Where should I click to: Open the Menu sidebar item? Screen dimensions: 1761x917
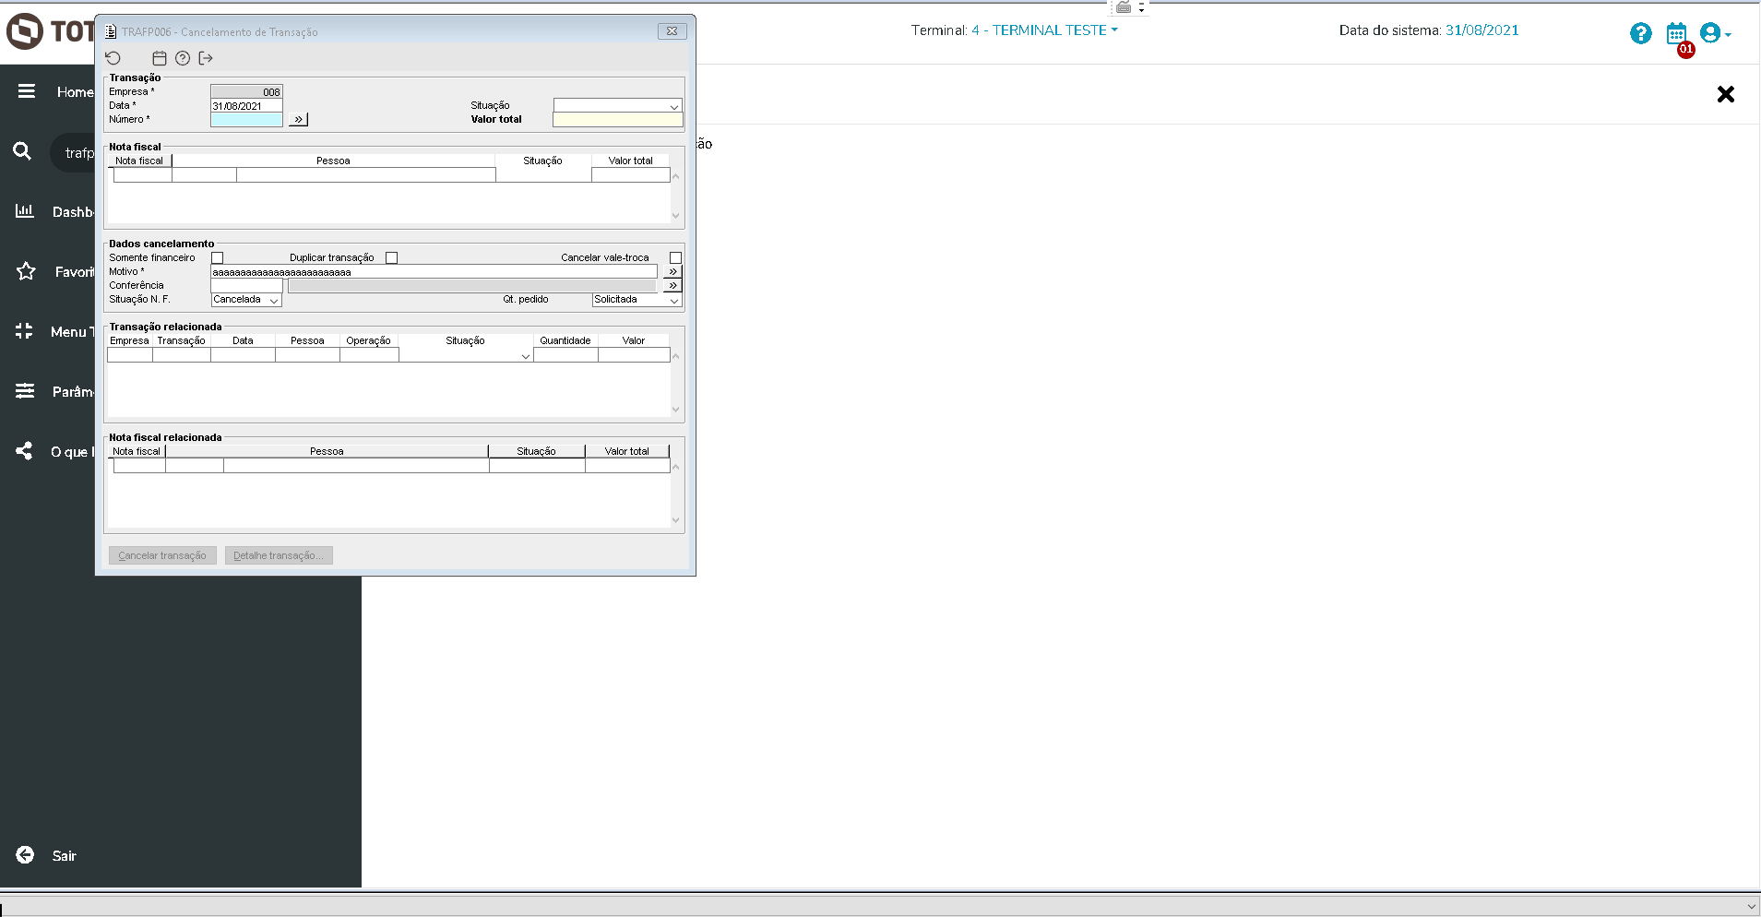point(72,332)
